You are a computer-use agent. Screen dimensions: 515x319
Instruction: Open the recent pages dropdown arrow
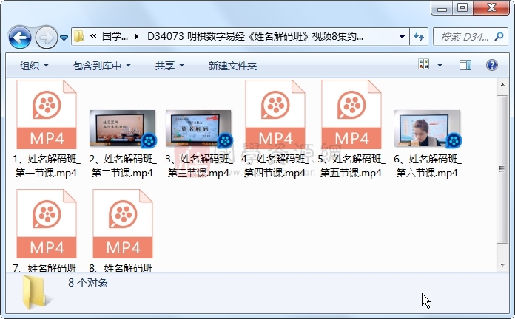pos(64,37)
